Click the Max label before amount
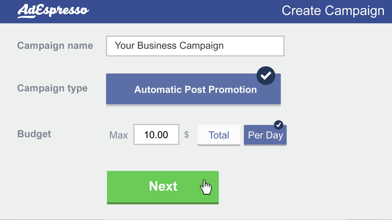The width and height of the screenshot is (392, 220). pyautogui.click(x=119, y=135)
